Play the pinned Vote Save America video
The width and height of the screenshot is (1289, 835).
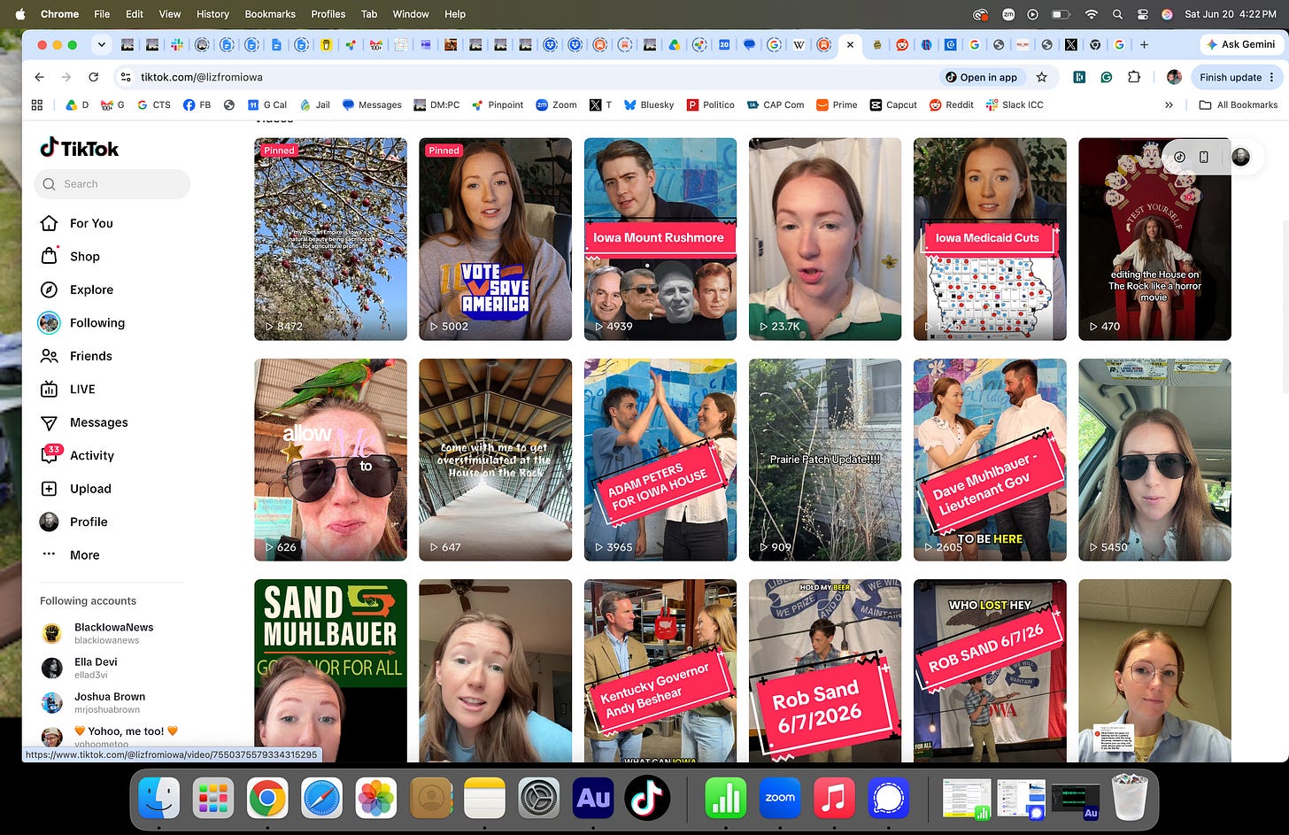(x=495, y=239)
